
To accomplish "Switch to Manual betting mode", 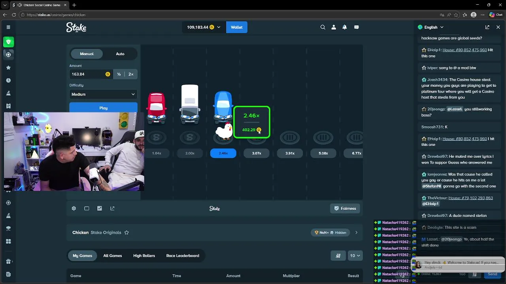I will pyautogui.click(x=87, y=54).
